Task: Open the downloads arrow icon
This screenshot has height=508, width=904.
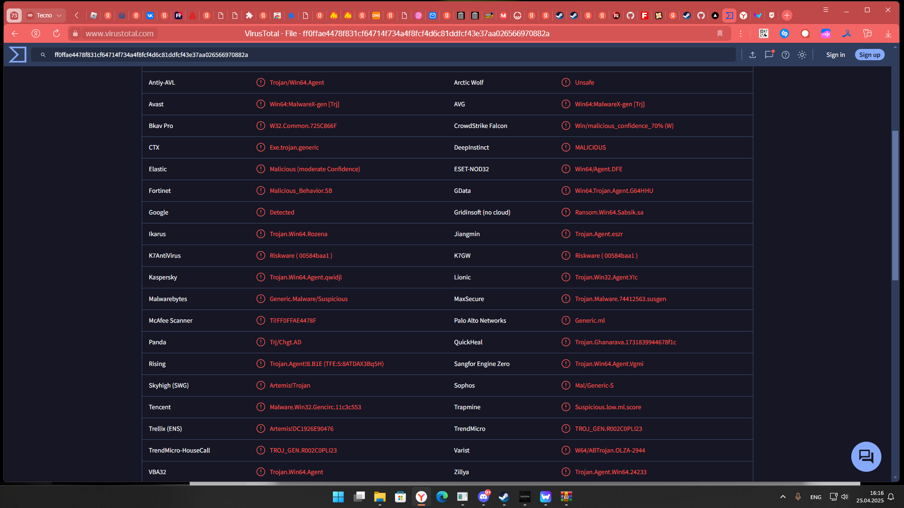Action: tap(888, 33)
